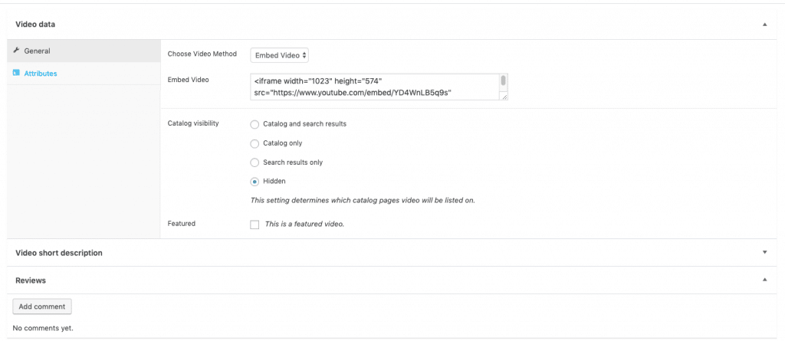Click the textarea resize handle icon
Image resolution: width=785 pixels, height=341 pixels.
click(504, 97)
